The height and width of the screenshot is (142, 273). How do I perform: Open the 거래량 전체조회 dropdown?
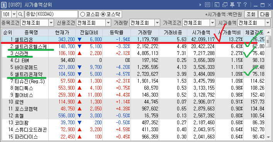(157, 23)
